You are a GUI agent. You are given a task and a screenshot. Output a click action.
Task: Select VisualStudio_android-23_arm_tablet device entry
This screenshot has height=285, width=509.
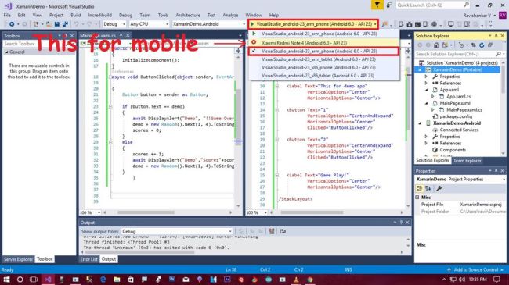(323, 59)
